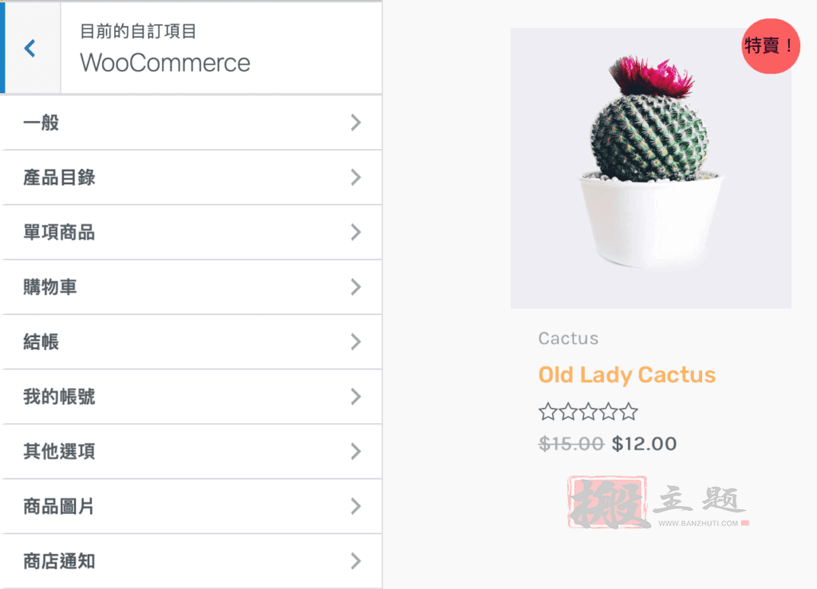Open the 購物車 settings panel
The height and width of the screenshot is (589, 817).
tap(191, 287)
